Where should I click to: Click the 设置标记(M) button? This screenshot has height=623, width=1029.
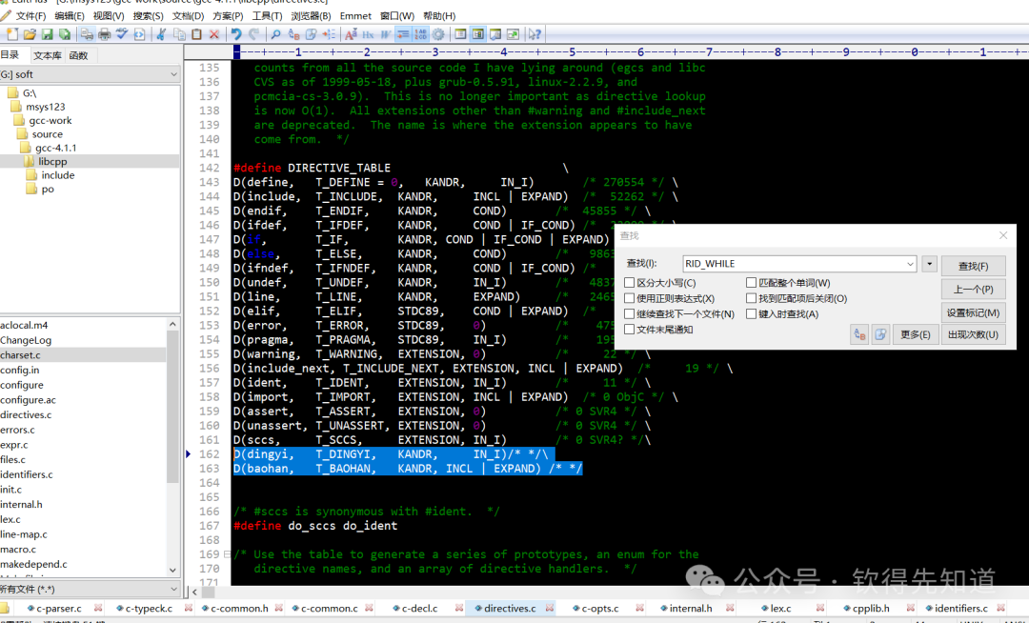[973, 312]
